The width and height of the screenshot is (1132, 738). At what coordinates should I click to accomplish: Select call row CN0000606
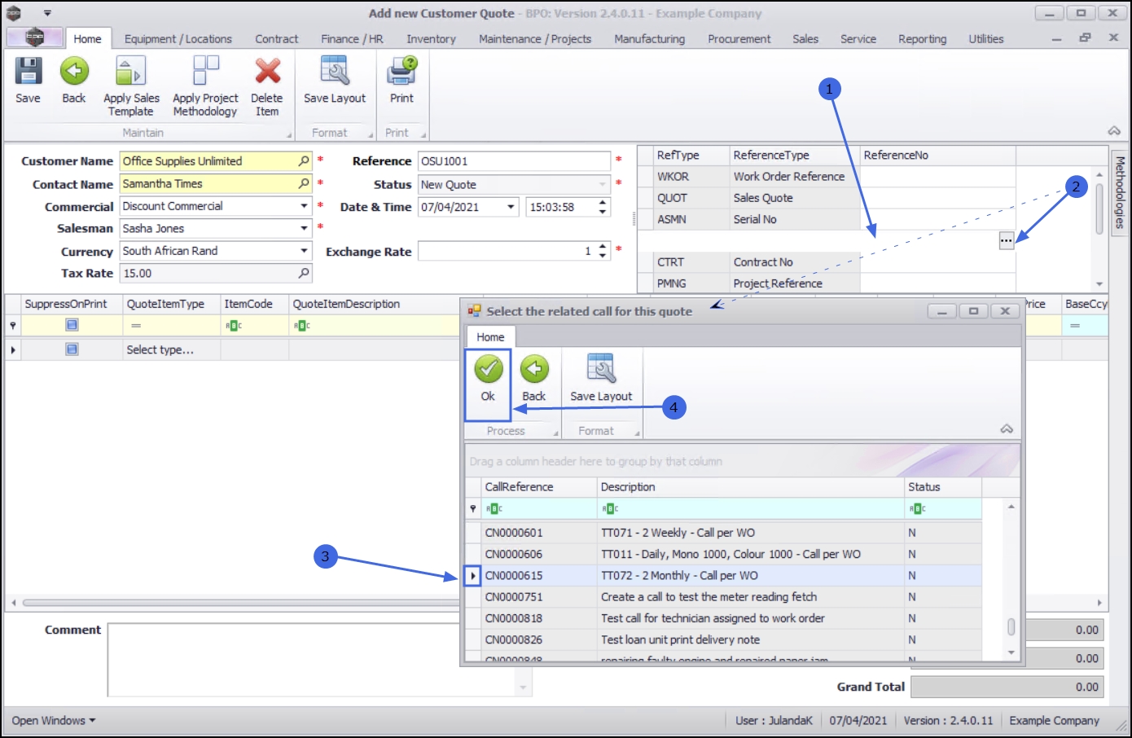tap(723, 554)
